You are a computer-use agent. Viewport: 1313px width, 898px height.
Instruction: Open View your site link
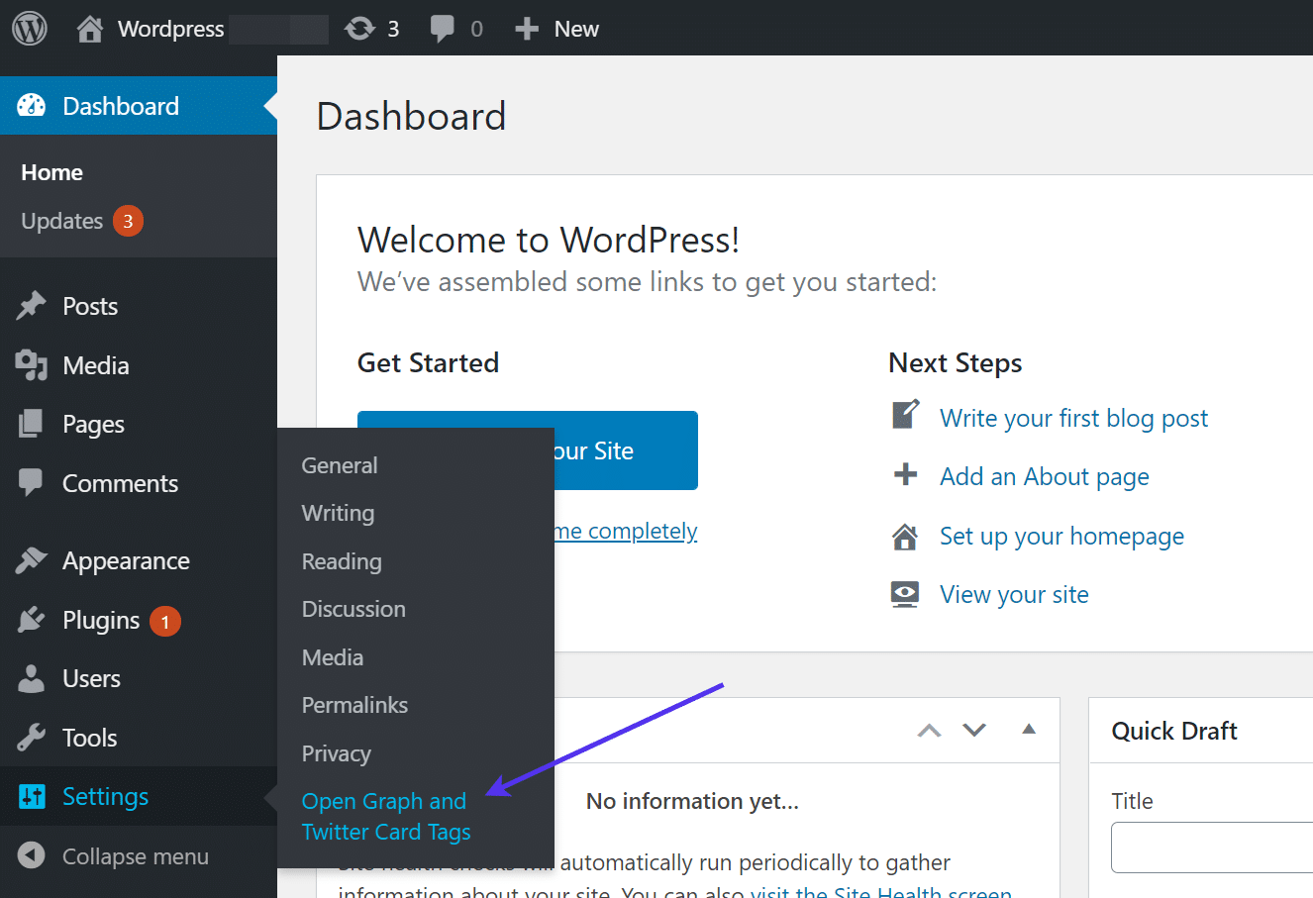click(1014, 594)
